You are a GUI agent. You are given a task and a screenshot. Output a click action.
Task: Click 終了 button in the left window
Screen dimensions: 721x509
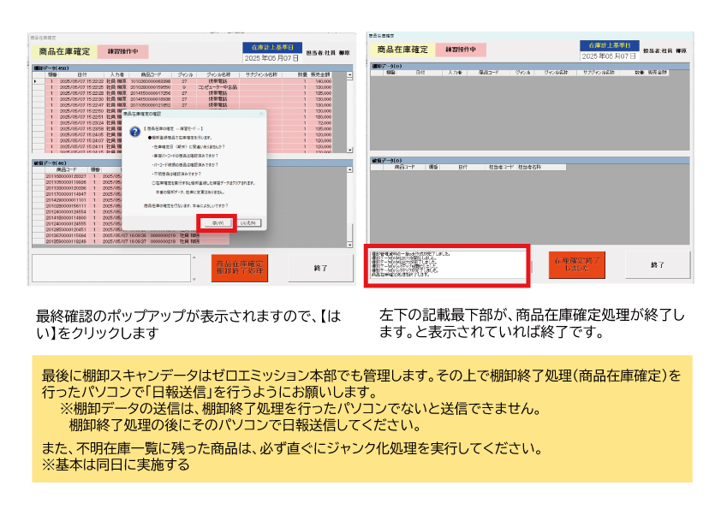pos(320,268)
